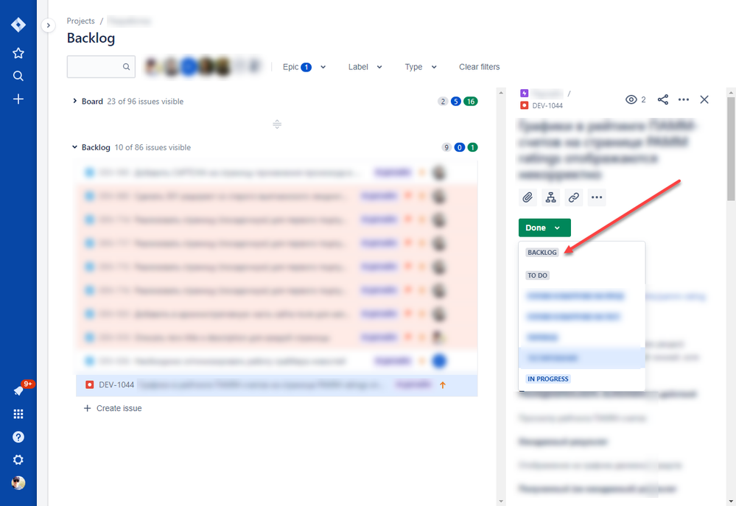
Task: Open the Epic filter dropdown
Action: coord(304,66)
